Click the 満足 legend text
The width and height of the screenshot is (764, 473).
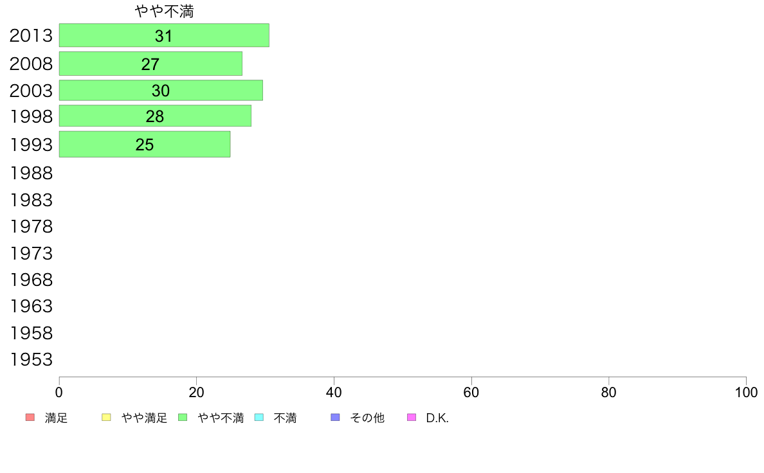56,418
